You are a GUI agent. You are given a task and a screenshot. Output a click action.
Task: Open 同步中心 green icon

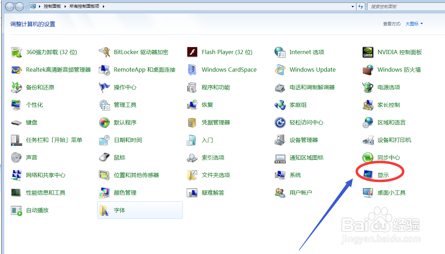click(x=368, y=158)
